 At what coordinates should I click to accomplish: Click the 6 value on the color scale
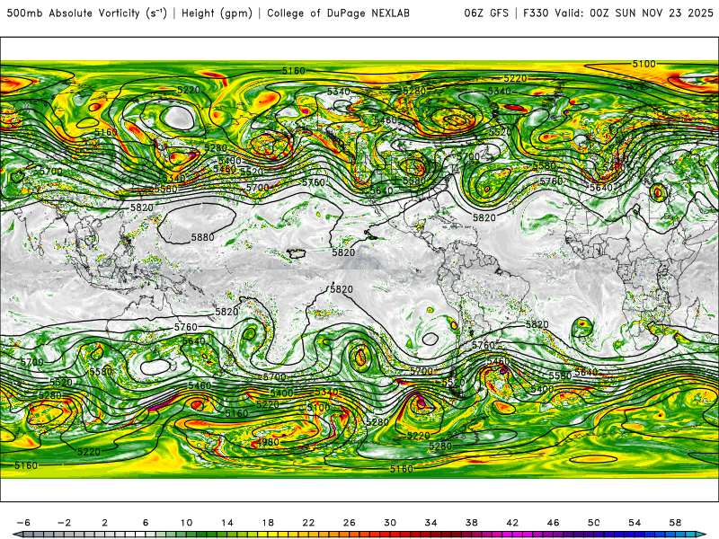[146, 523]
